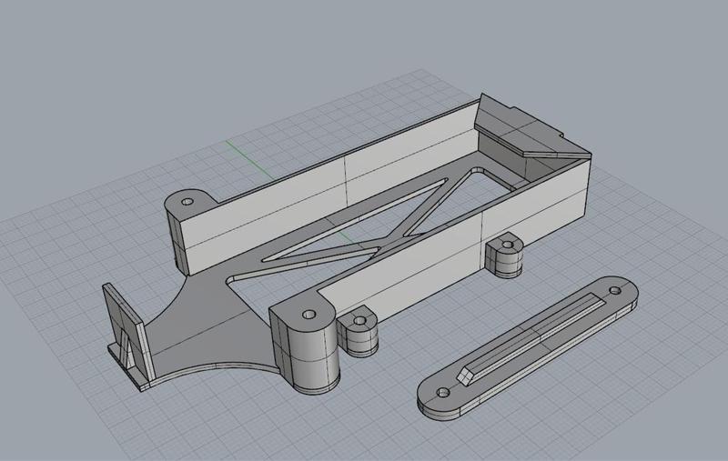
Task: Select the upright front plate with triangular brace
Action: [127, 336]
